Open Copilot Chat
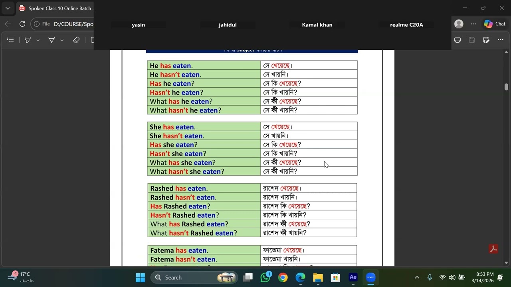Image resolution: width=511 pixels, height=287 pixels. click(x=495, y=24)
